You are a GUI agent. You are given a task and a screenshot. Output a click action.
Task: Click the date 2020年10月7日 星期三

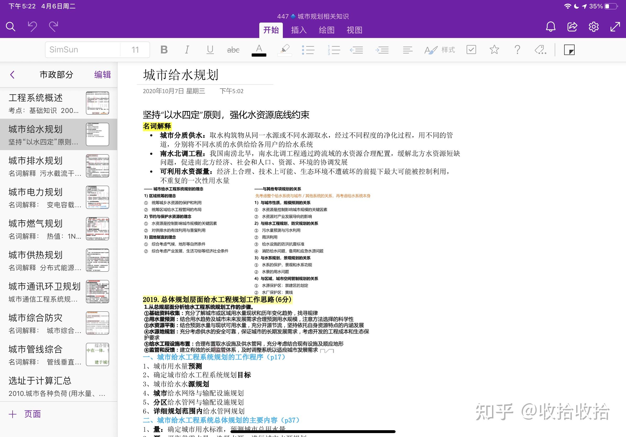[174, 91]
